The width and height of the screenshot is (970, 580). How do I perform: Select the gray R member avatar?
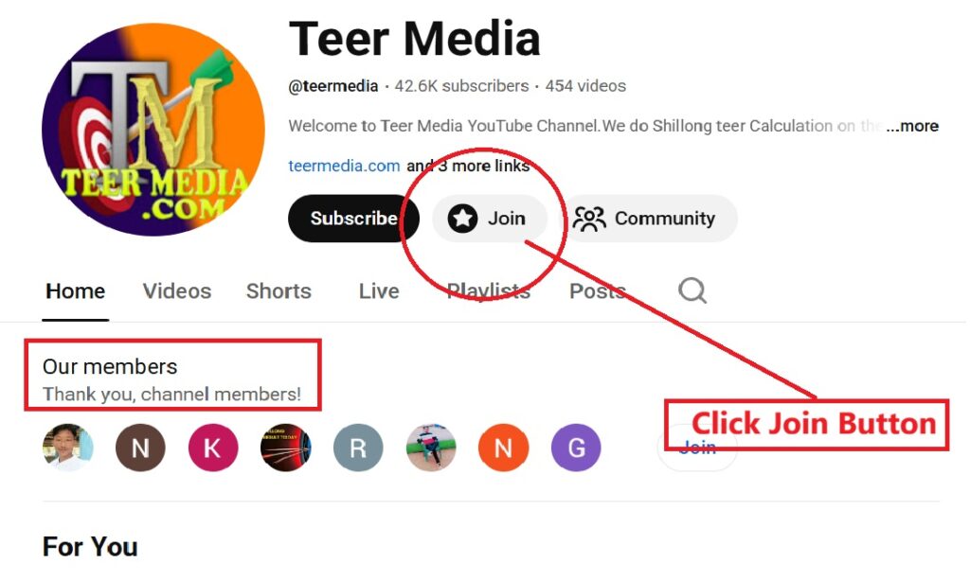coord(358,448)
